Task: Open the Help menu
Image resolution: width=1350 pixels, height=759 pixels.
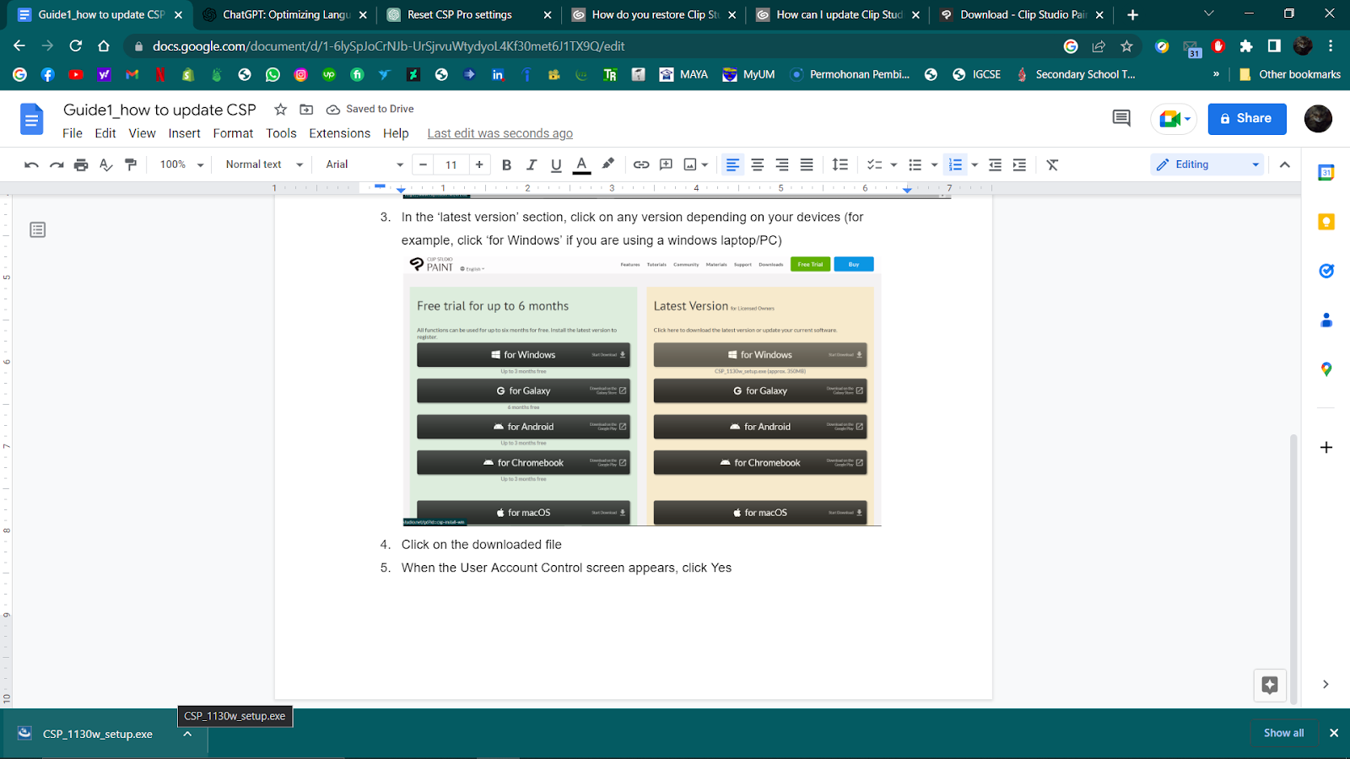Action: tap(396, 133)
